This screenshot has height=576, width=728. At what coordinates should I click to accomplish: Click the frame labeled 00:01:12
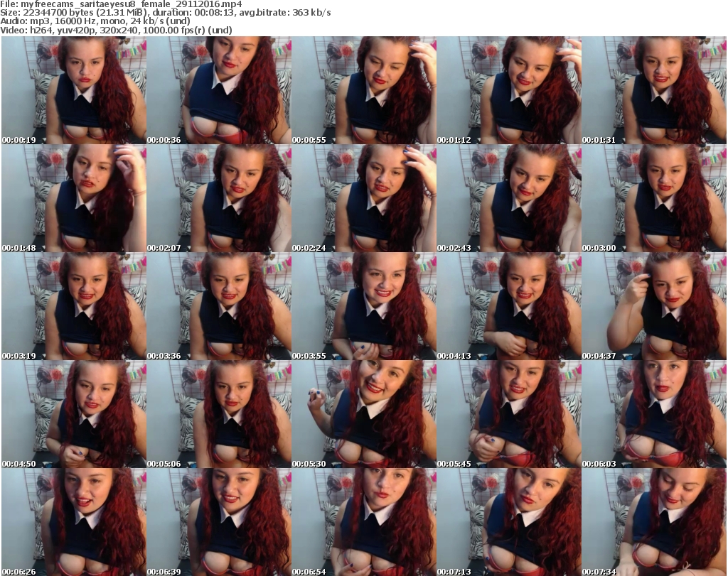tap(509, 90)
